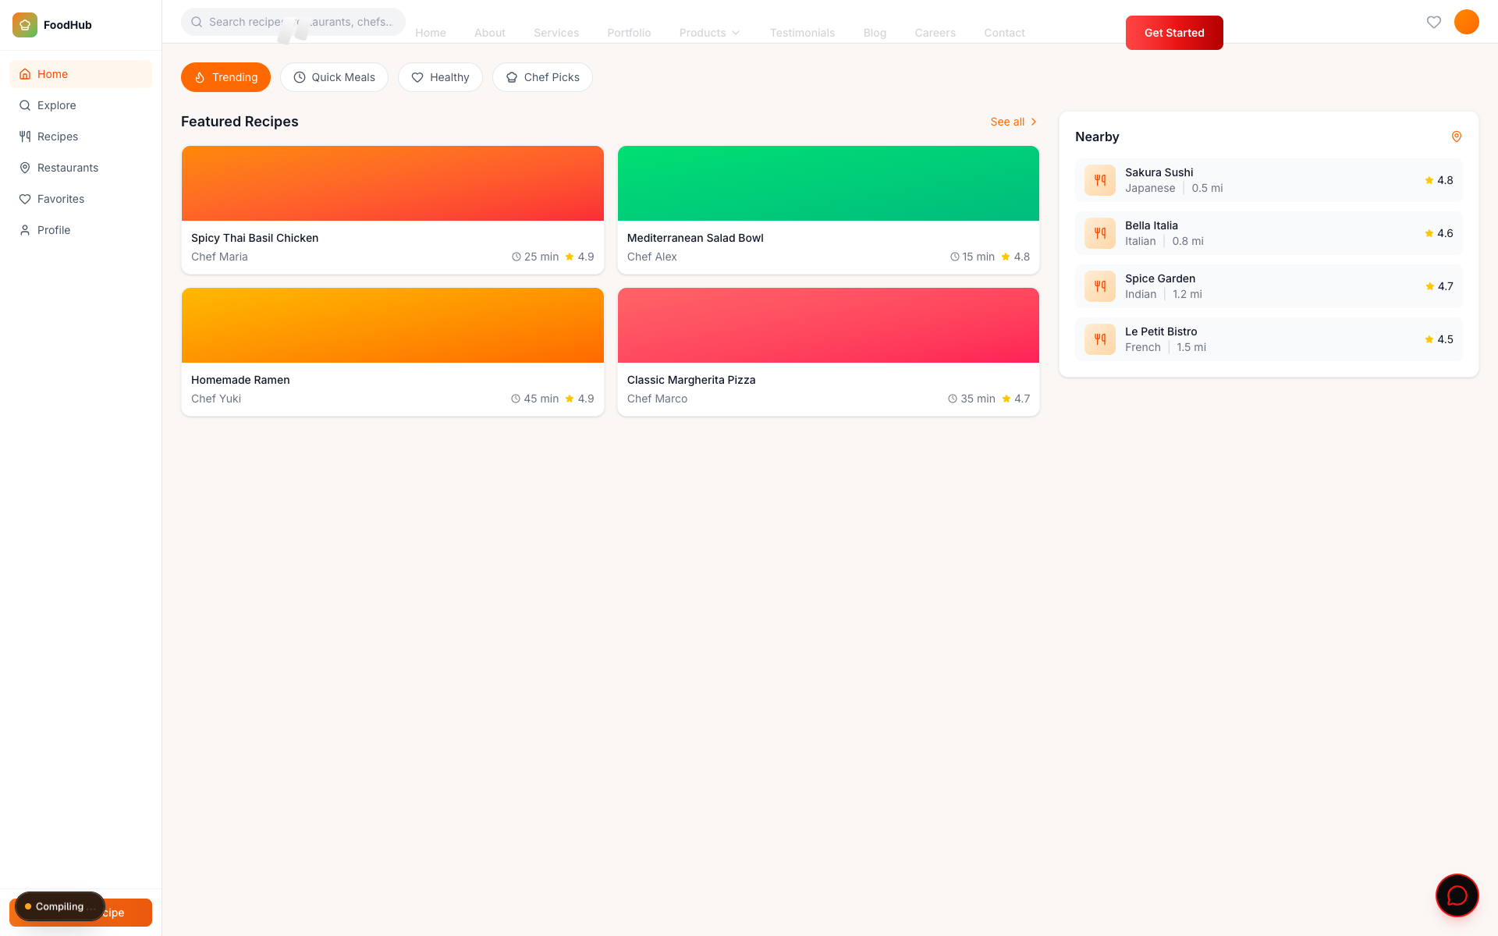
Task: Open the Careers nav link
Action: click(935, 33)
